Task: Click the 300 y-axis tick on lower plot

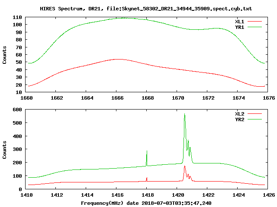Action: coord(17,149)
